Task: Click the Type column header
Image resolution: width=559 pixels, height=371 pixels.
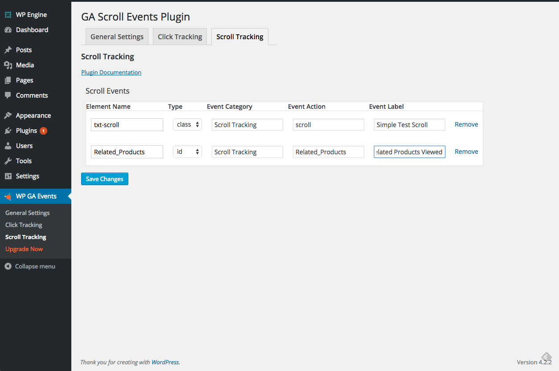Action: (175, 107)
